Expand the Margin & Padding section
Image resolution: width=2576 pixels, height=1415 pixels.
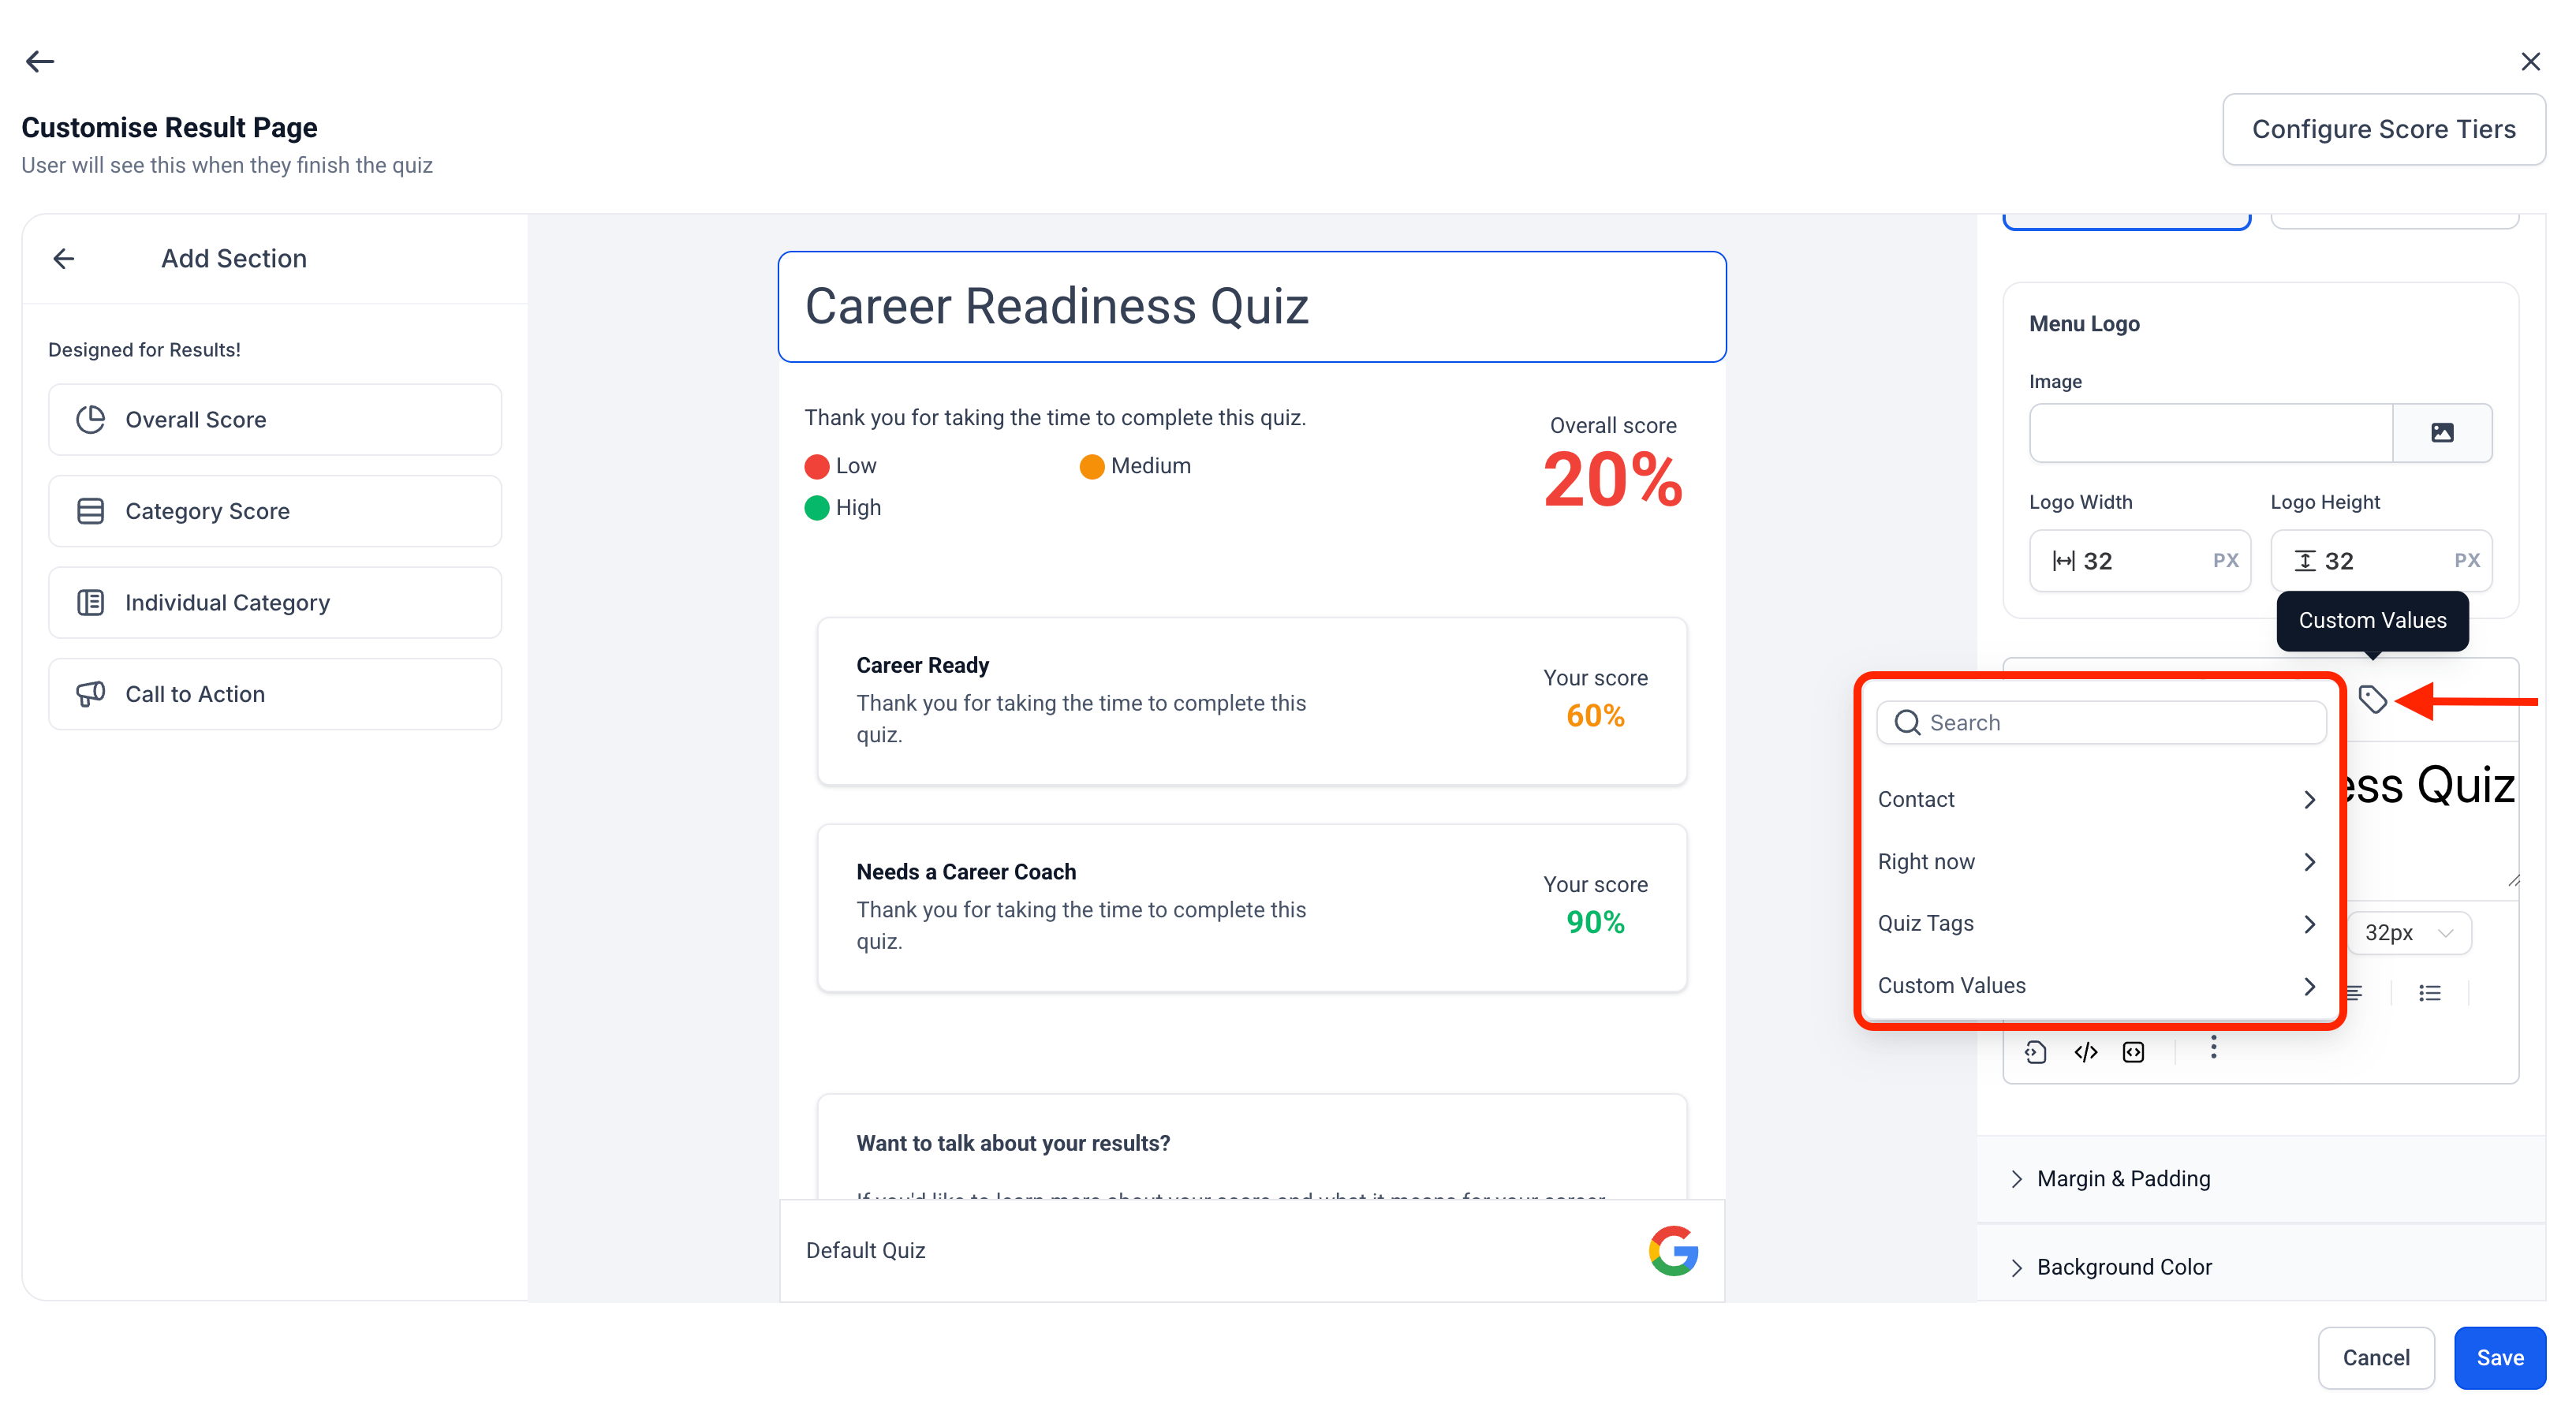point(2123,1179)
